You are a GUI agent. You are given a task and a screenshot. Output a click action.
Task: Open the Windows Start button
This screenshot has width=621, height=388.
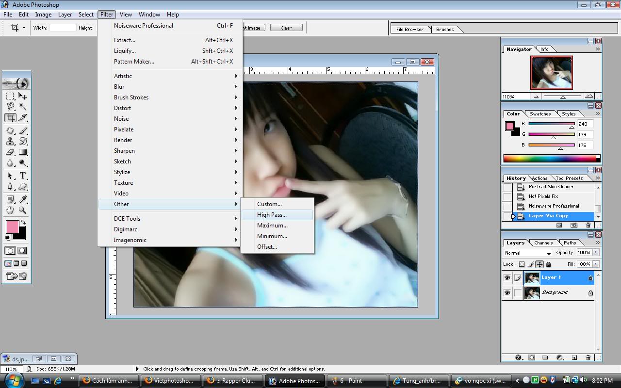(x=14, y=380)
